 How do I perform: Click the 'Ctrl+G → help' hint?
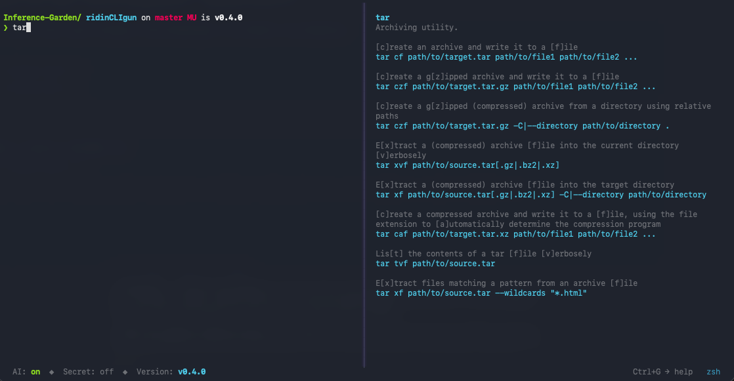point(662,372)
